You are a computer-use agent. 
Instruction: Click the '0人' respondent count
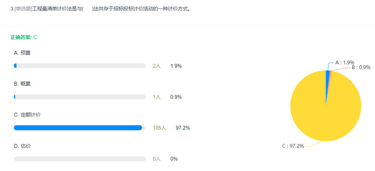[x=157, y=159]
